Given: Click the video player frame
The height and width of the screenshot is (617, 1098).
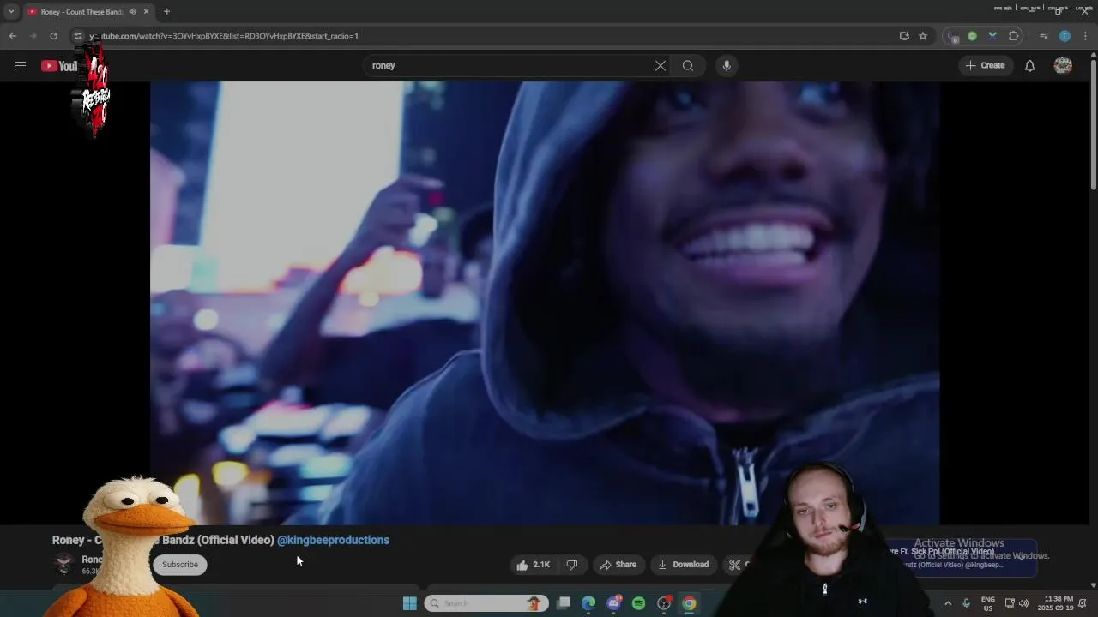Looking at the screenshot, I should point(545,303).
